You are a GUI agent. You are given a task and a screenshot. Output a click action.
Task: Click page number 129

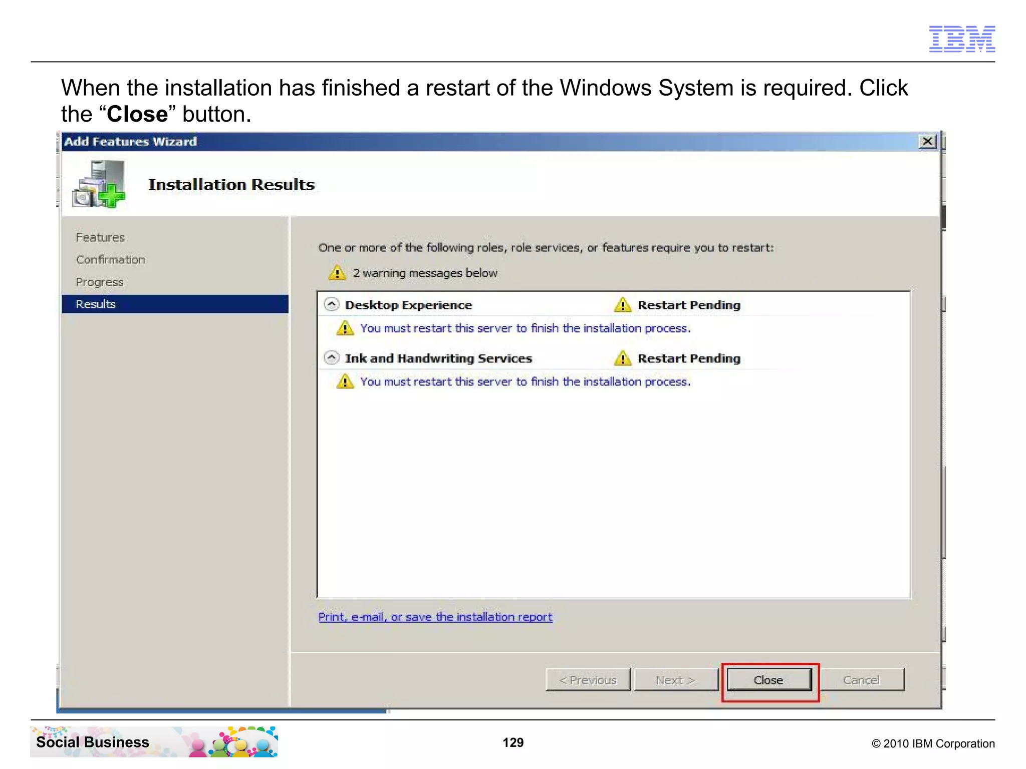513,742
